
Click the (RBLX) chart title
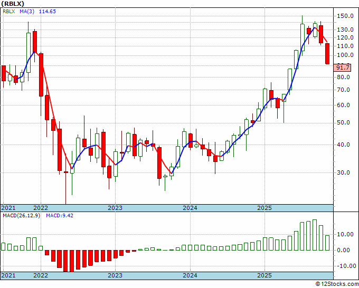[x=13, y=4]
